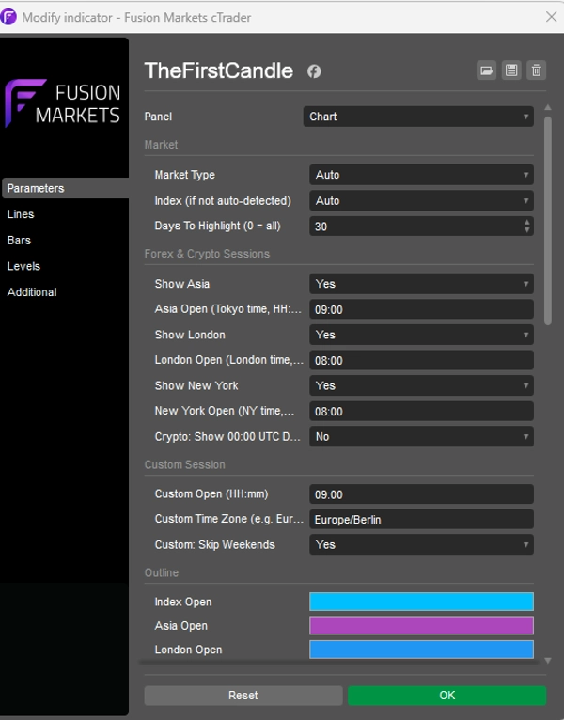Screen dimensions: 564x720
Task: Click the scrollbar down arrow
Action: tap(547, 660)
